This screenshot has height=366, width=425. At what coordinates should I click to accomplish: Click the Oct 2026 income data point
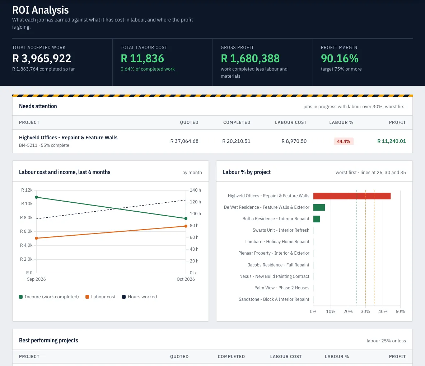(186, 218)
